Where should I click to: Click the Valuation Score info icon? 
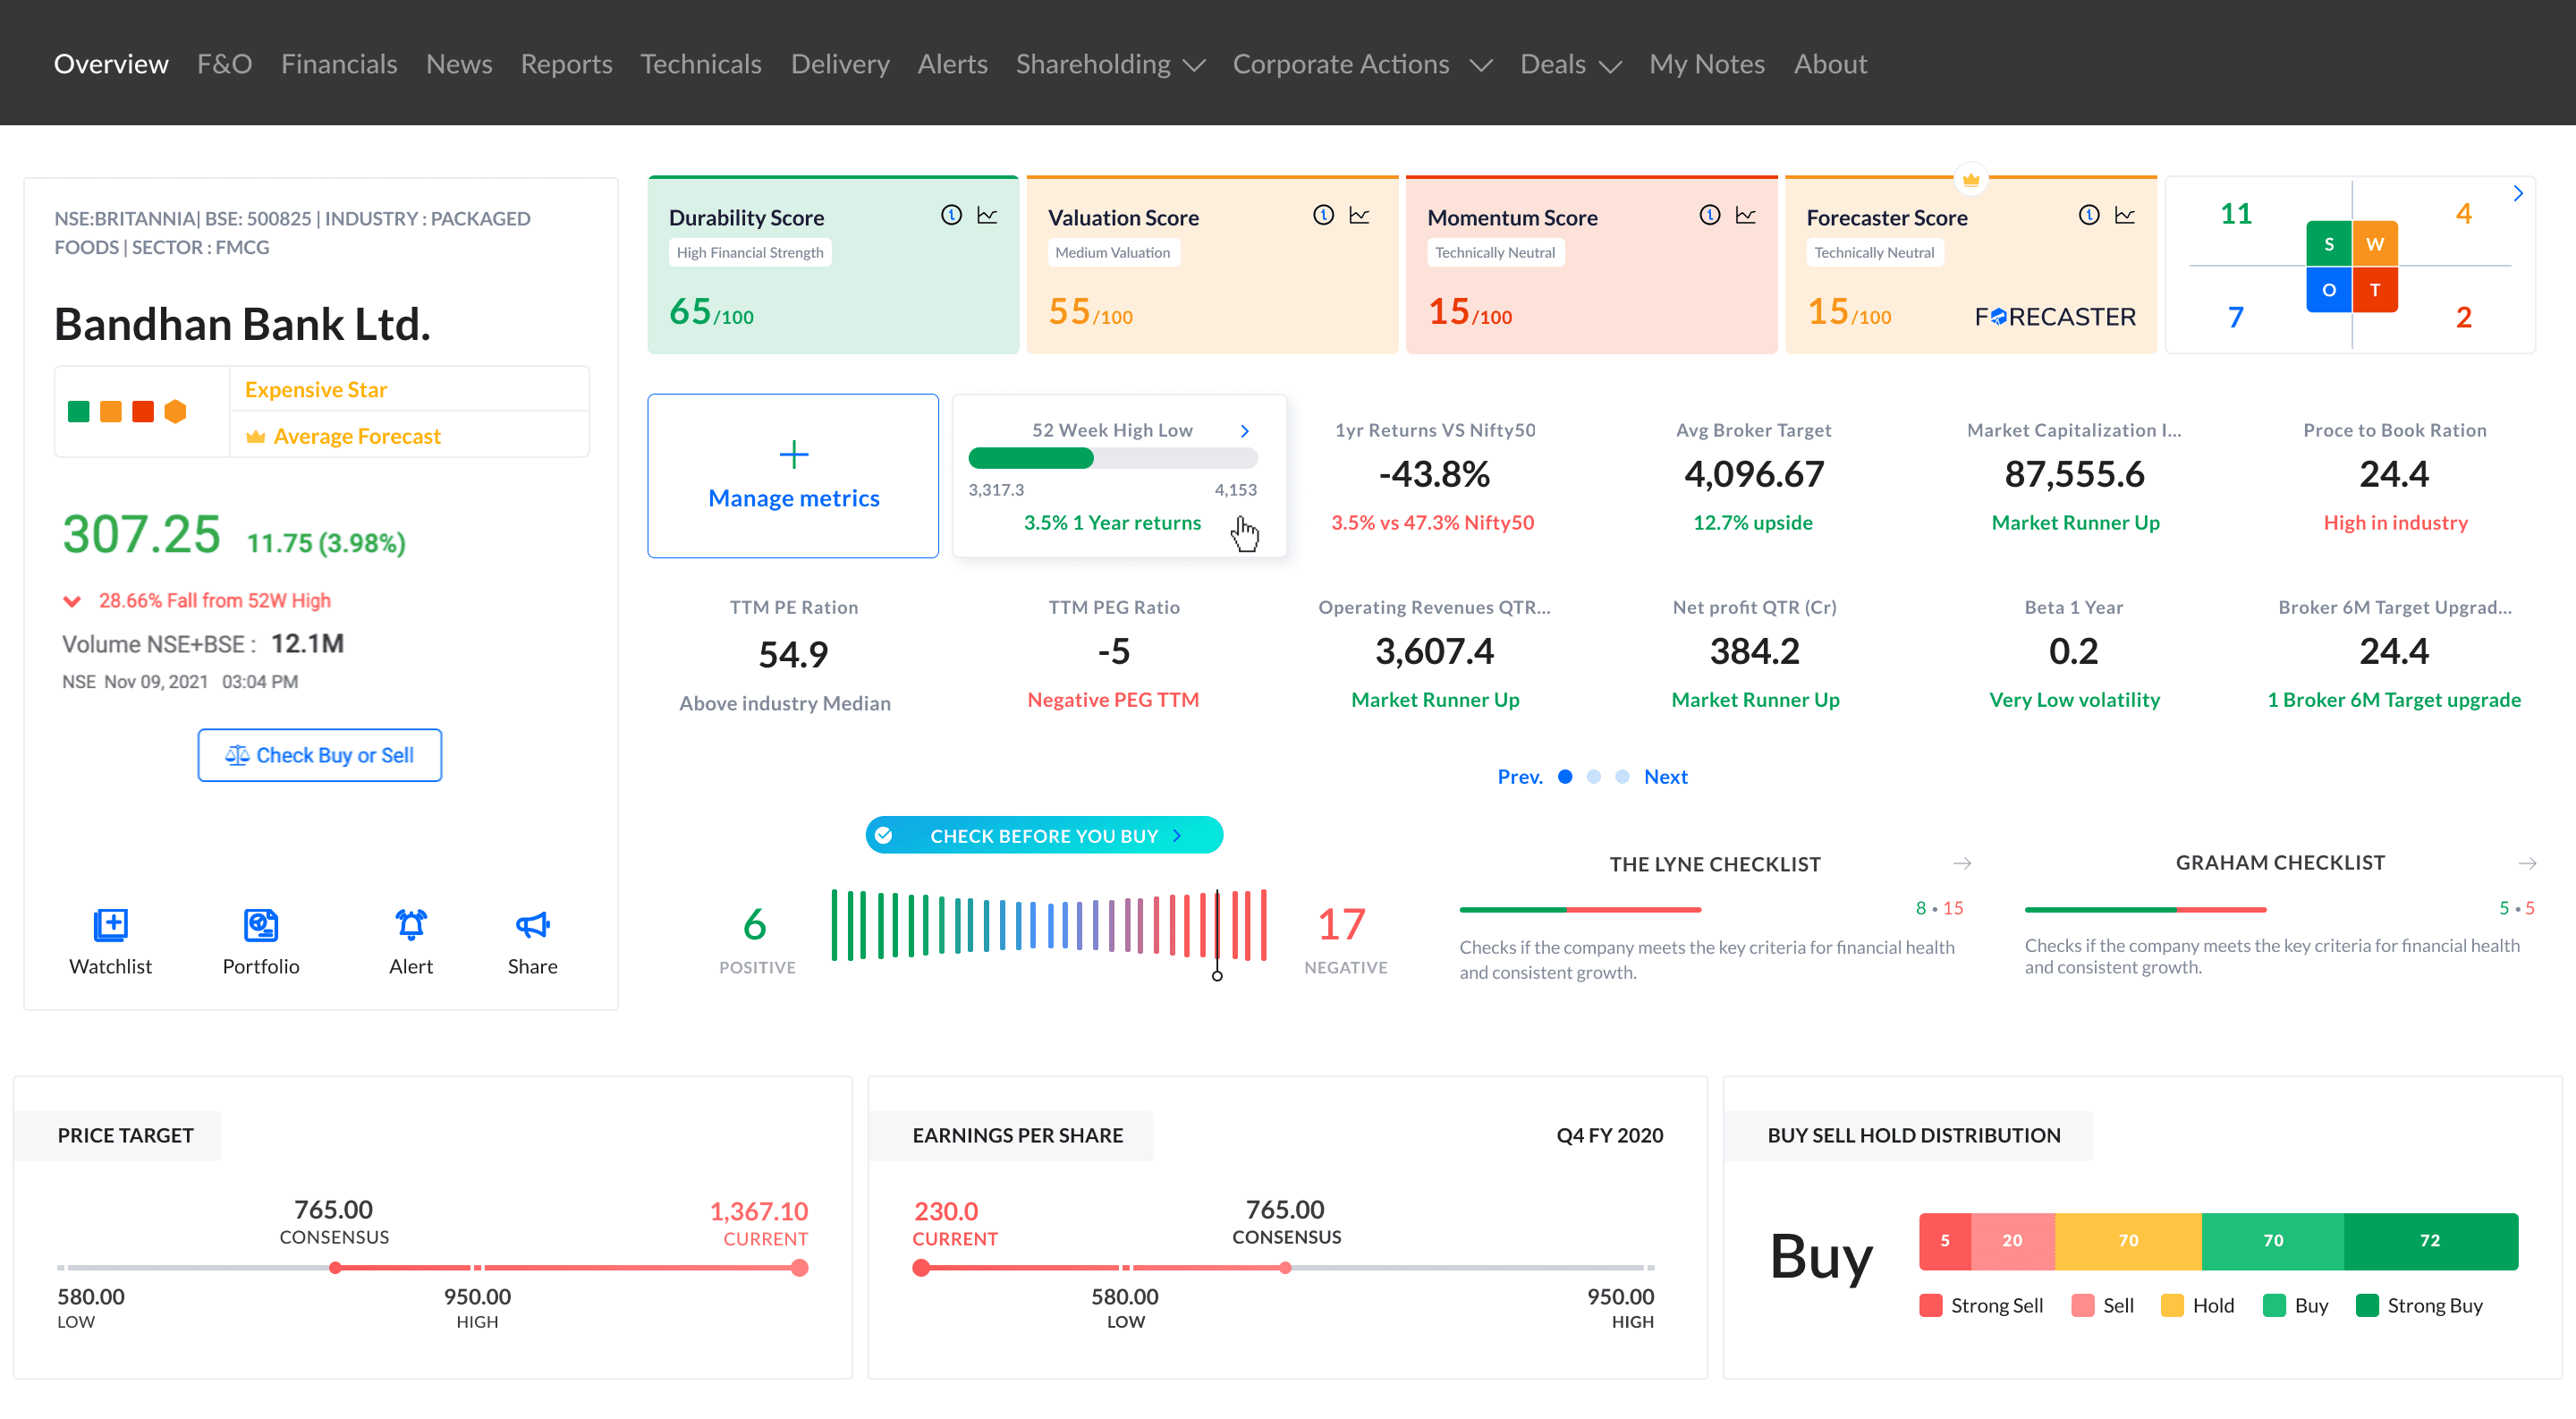(1323, 215)
